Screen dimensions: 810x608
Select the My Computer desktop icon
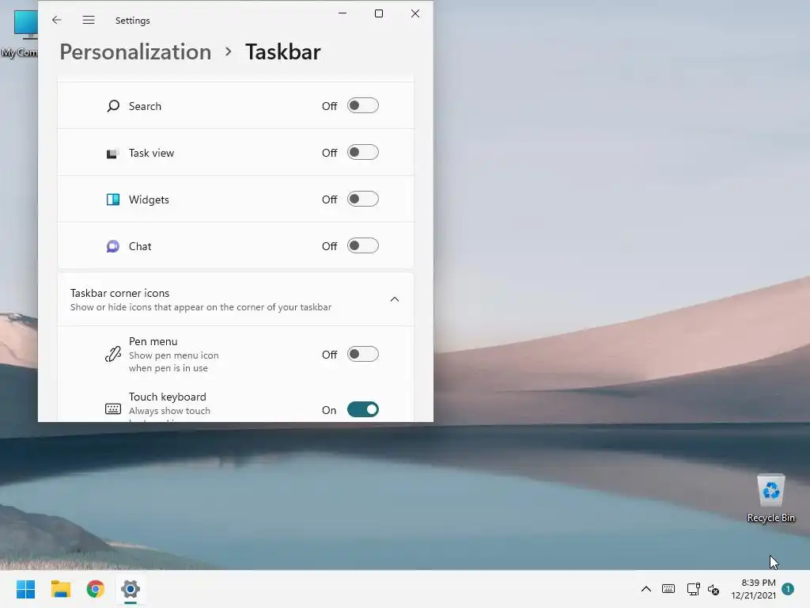(19, 32)
